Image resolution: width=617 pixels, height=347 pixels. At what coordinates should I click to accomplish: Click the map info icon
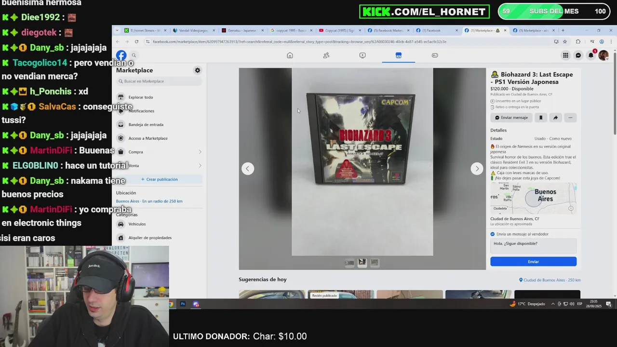click(571, 208)
